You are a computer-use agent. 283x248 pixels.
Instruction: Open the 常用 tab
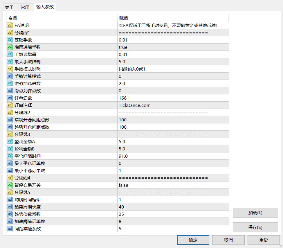(25, 7)
